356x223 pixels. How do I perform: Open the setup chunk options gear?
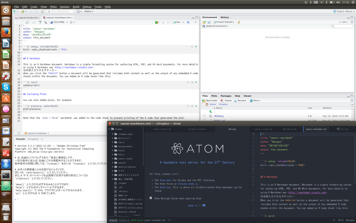click(192, 47)
